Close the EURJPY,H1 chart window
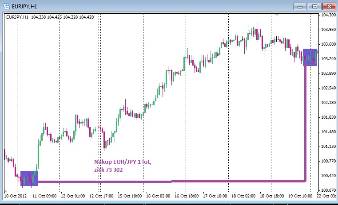 pyautogui.click(x=329, y=7)
